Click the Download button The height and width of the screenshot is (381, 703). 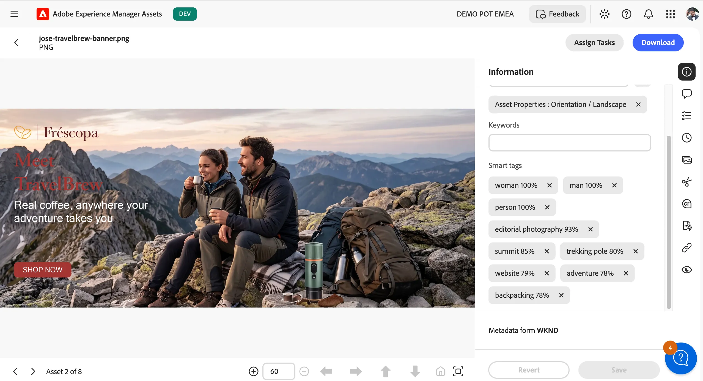tap(658, 43)
